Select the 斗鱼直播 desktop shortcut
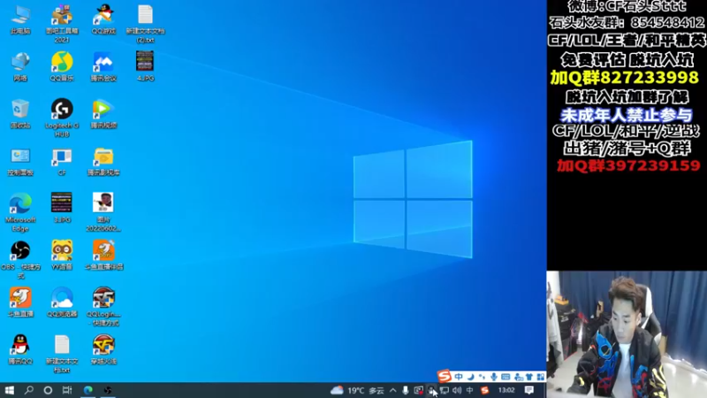 click(20, 302)
